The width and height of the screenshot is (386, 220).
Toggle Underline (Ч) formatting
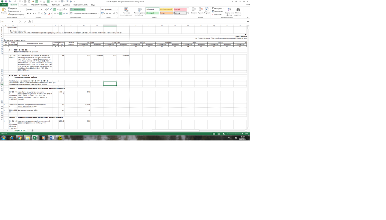click(33, 13)
